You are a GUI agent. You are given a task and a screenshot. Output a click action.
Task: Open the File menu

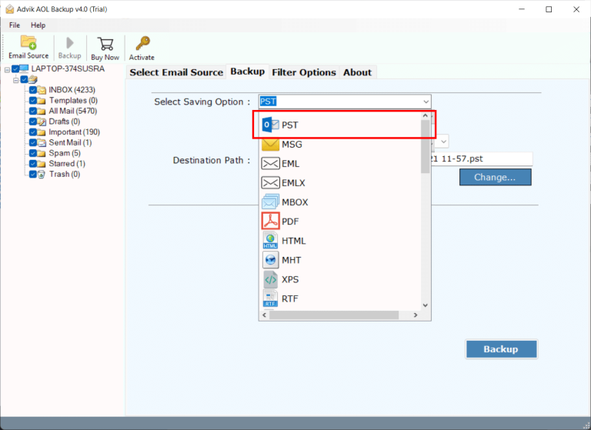pos(15,25)
